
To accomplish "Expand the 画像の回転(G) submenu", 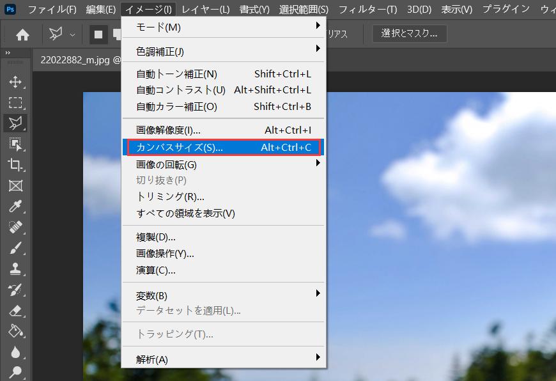I will tap(223, 164).
